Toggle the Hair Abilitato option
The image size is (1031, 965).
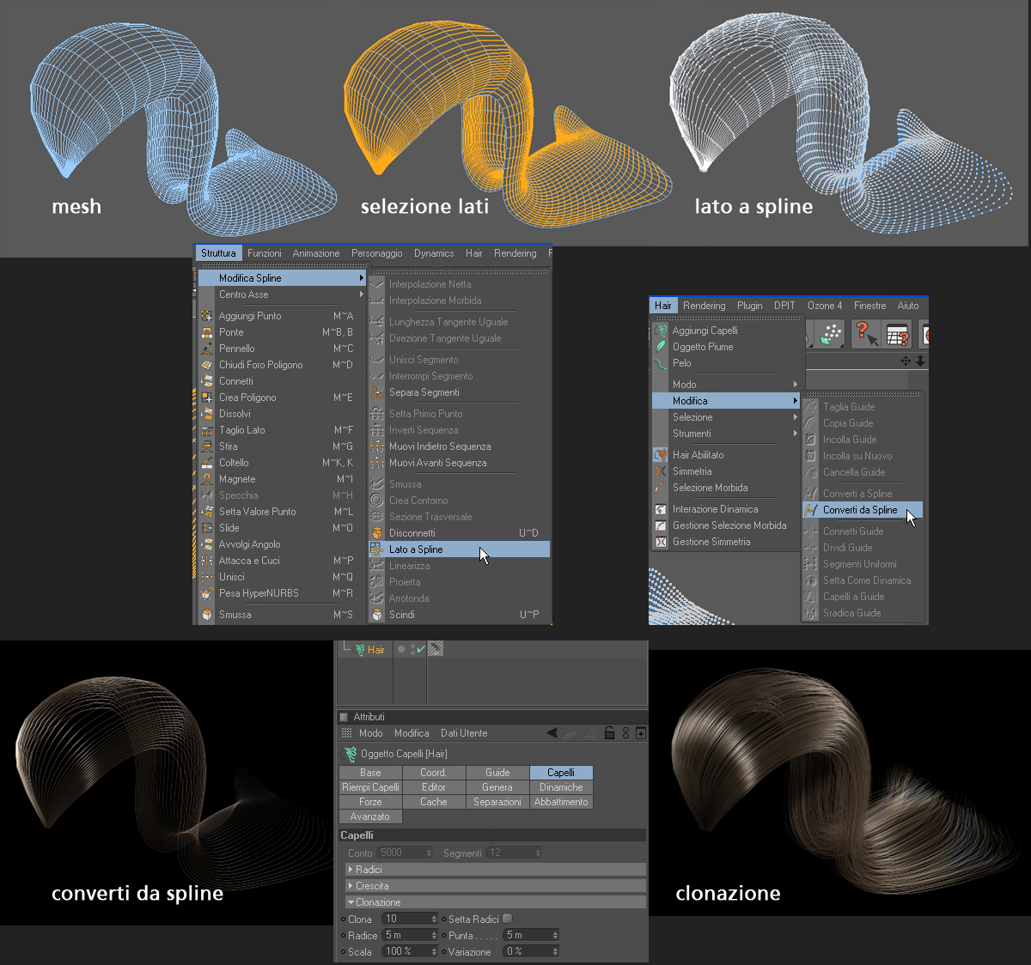click(x=725, y=455)
